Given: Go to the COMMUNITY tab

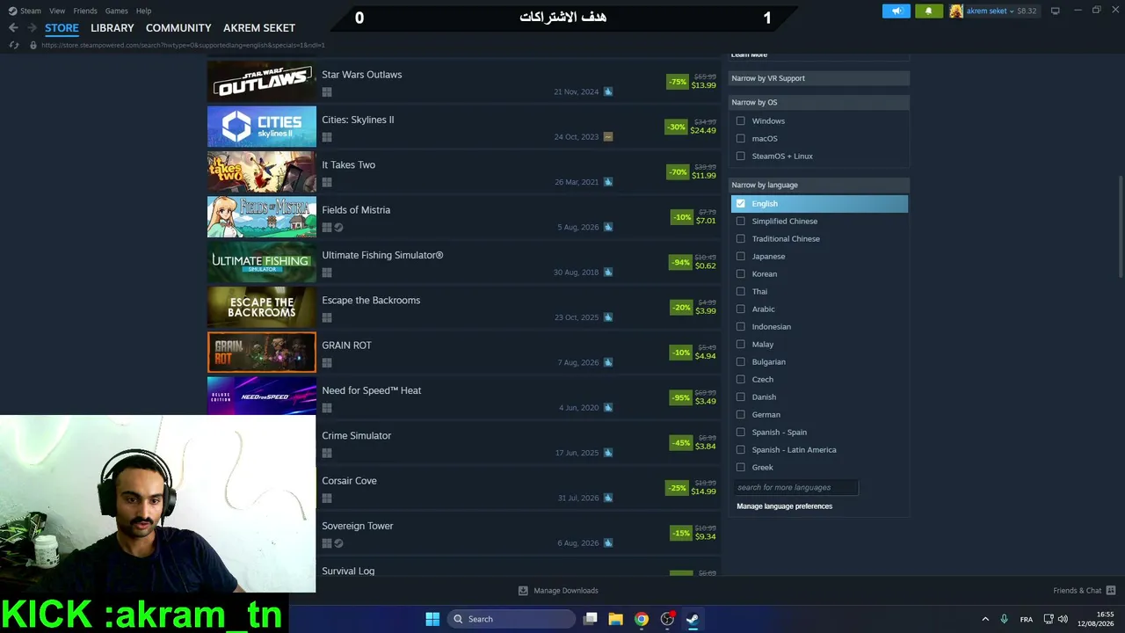Looking at the screenshot, I should 178,28.
